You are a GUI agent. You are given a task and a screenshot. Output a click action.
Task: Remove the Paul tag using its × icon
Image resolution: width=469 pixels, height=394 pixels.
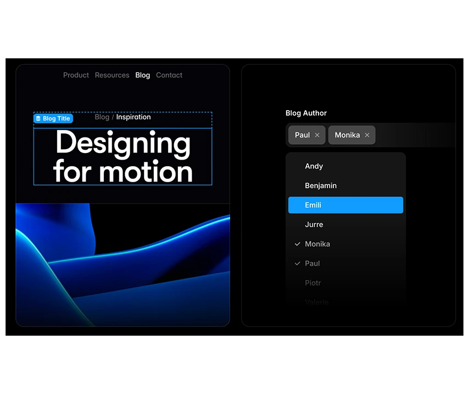click(x=317, y=135)
